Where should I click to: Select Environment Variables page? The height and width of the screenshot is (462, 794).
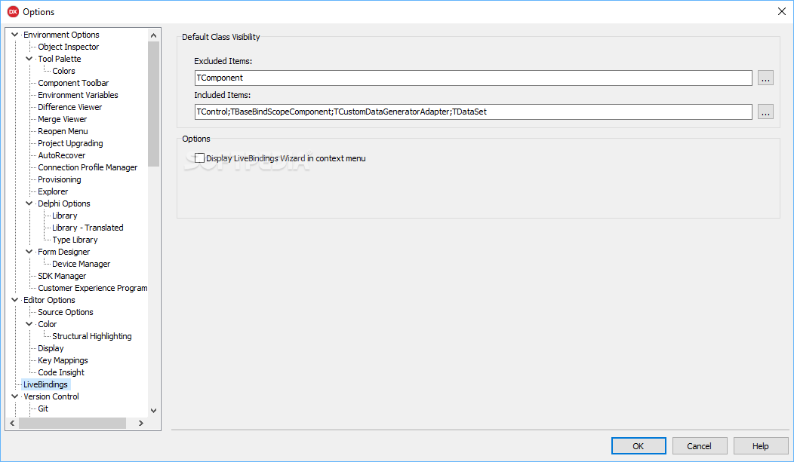click(78, 95)
